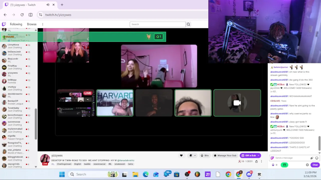
Task: Click the Bits diamond icon in the chat footer
Action: [273, 165]
